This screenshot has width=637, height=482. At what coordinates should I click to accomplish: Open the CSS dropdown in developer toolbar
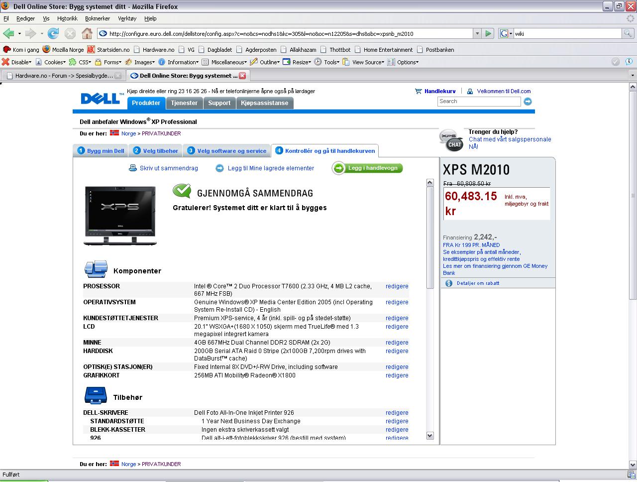click(x=80, y=62)
